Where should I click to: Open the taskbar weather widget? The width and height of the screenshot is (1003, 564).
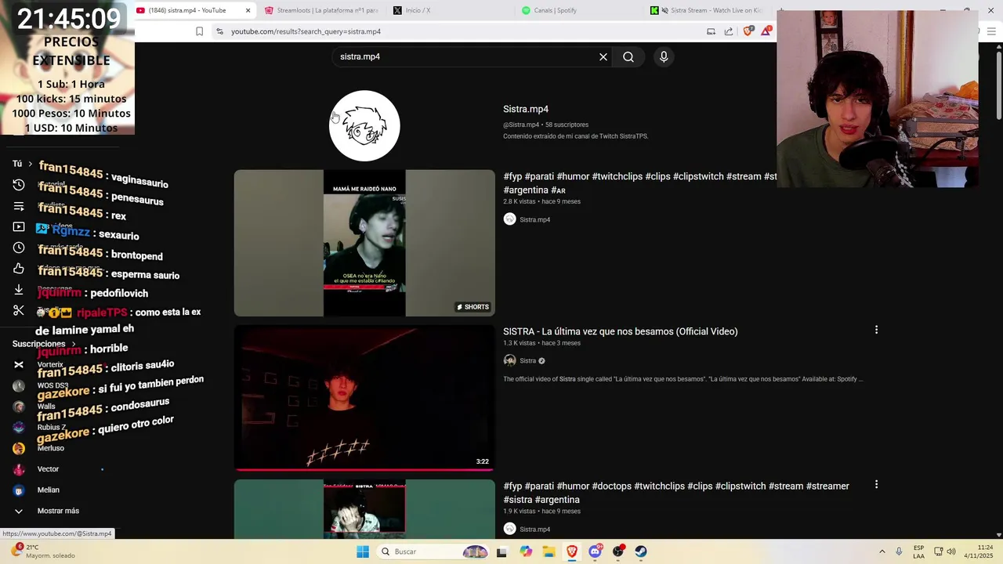click(43, 551)
